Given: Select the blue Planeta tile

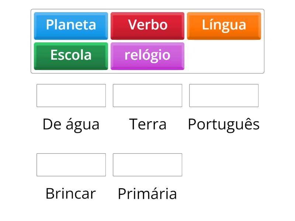Looking at the screenshot, I should (x=71, y=25).
